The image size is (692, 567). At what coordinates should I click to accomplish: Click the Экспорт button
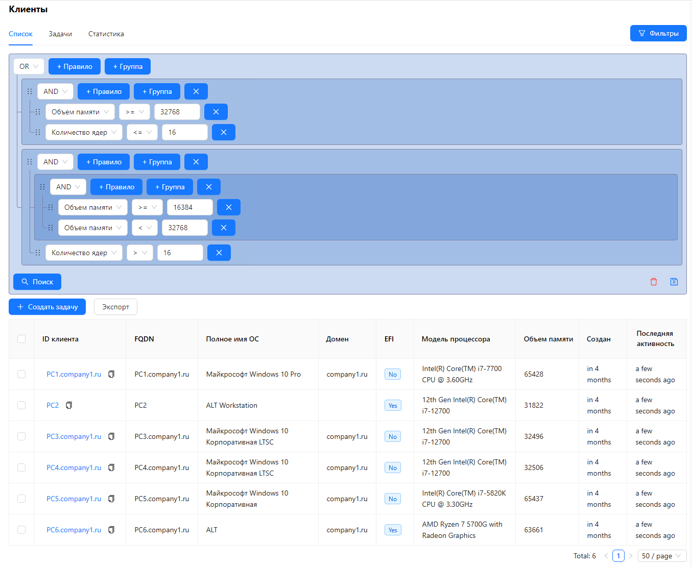point(115,307)
